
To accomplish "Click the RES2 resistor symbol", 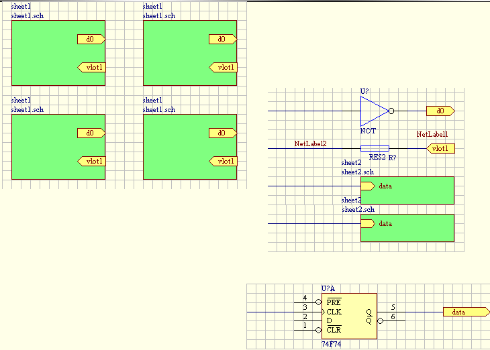I will [x=375, y=148].
